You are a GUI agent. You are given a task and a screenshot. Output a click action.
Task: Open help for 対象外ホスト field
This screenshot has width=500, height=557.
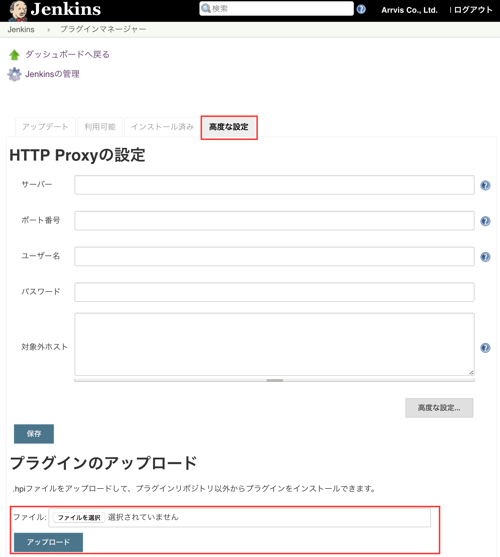click(485, 348)
